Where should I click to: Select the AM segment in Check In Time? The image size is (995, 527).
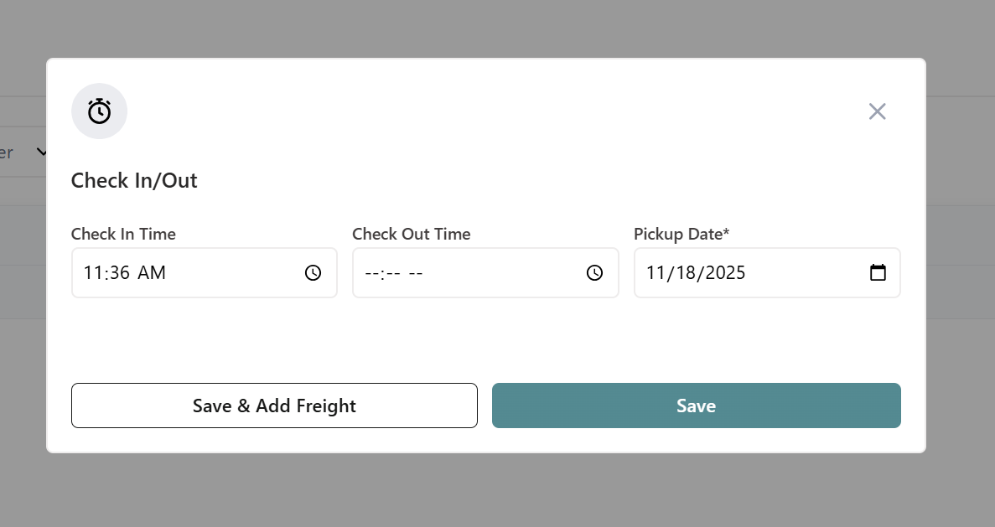[x=152, y=272]
